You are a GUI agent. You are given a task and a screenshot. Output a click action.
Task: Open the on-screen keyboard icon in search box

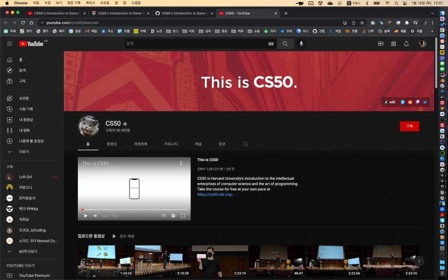click(x=271, y=44)
